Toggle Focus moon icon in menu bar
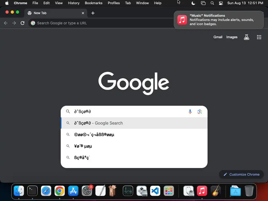The width and height of the screenshot is (268, 201). coord(193,3)
